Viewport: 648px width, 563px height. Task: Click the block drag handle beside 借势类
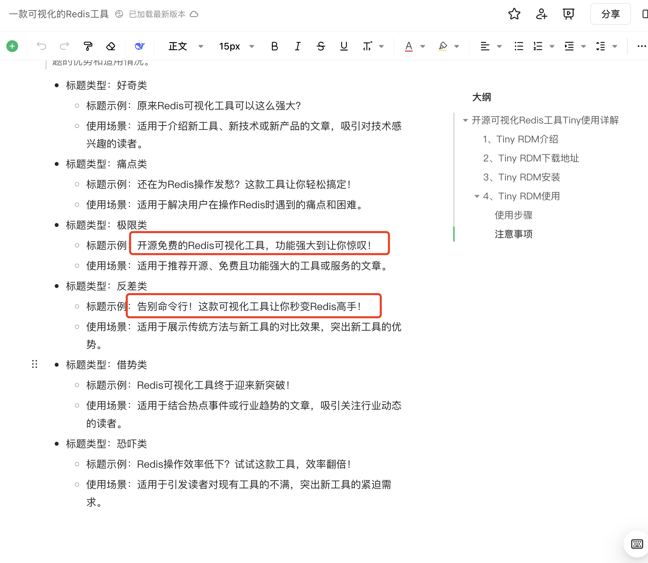tap(35, 364)
